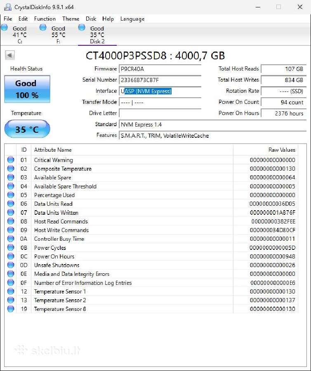311x371 pixels.
Task: Open the File menu
Action: pyautogui.click(x=8, y=19)
